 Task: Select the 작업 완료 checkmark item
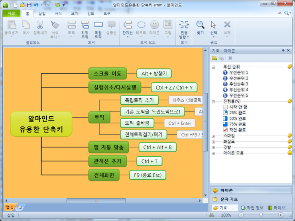point(237,130)
